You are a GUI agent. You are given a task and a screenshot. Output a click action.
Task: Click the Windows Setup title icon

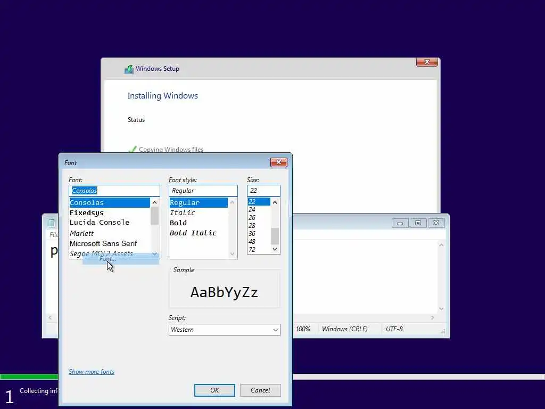click(129, 69)
